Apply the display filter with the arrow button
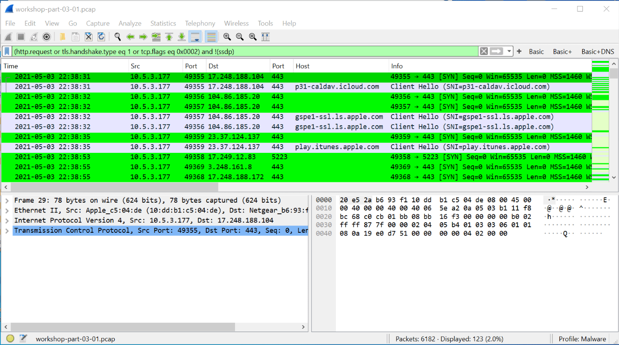The width and height of the screenshot is (619, 345). (496, 51)
